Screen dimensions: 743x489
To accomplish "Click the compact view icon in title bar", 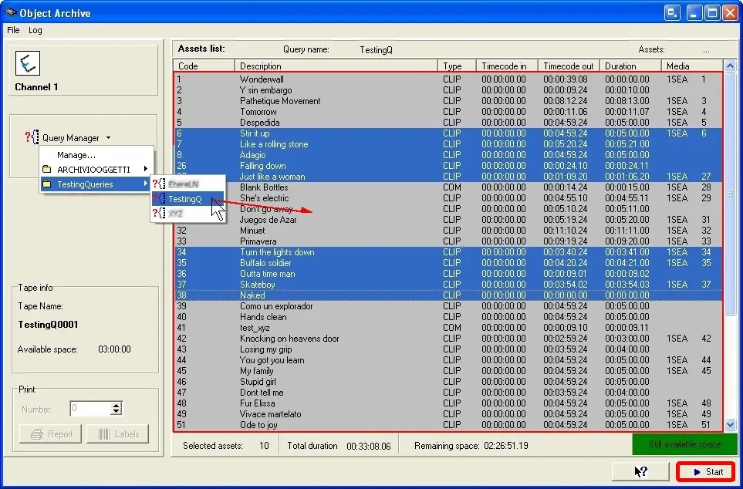I will [673, 12].
